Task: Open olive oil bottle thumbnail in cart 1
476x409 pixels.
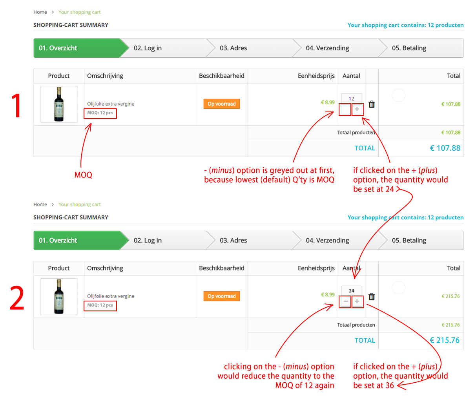Action: click(59, 104)
